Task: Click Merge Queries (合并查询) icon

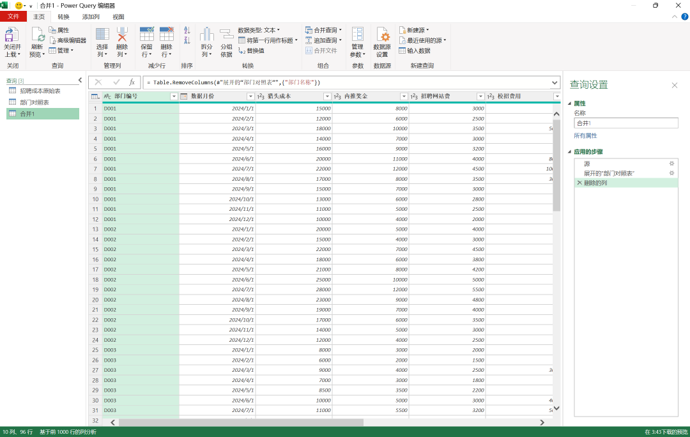Action: [309, 30]
